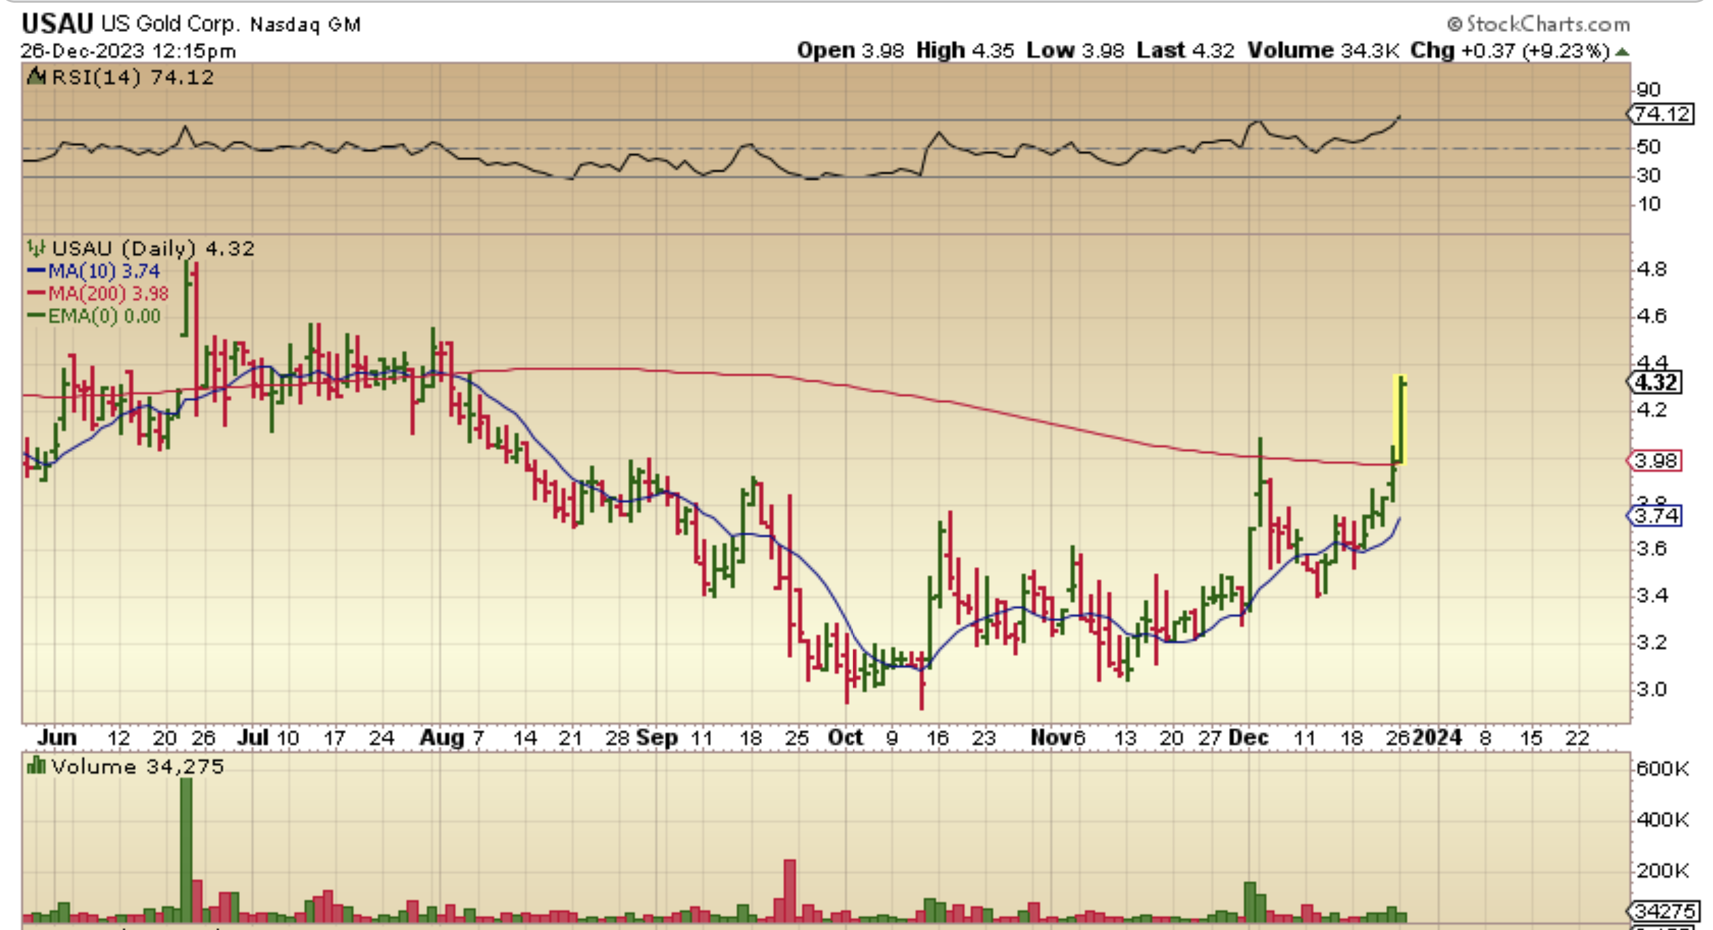Click the green EMA(0) legend line
The height and width of the screenshot is (930, 1713).
click(x=36, y=316)
